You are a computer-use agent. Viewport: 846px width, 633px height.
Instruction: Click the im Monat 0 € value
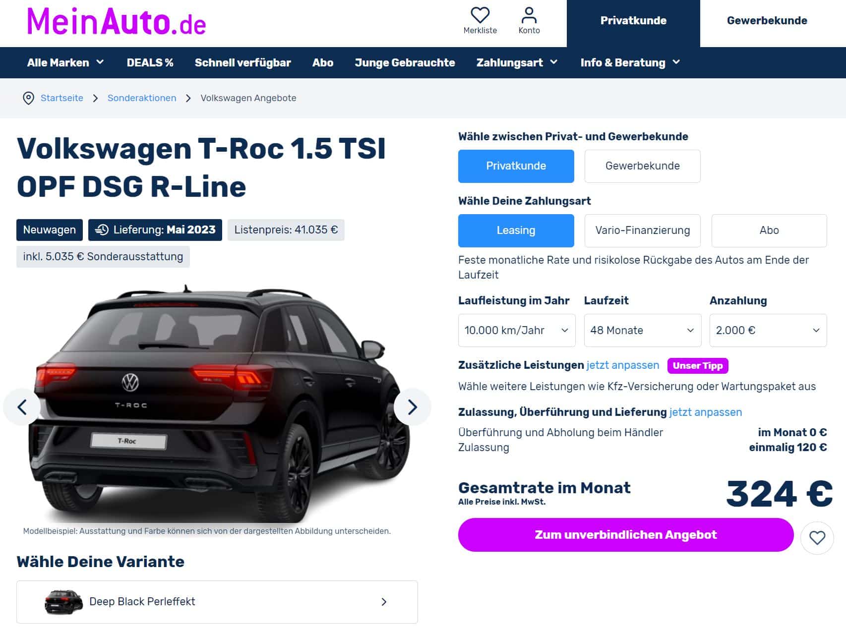click(x=792, y=433)
